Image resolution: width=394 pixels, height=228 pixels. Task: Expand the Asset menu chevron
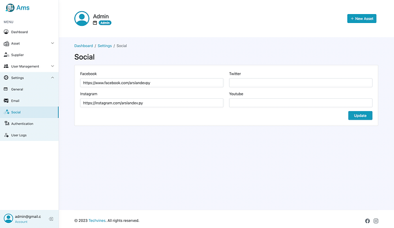point(52,43)
